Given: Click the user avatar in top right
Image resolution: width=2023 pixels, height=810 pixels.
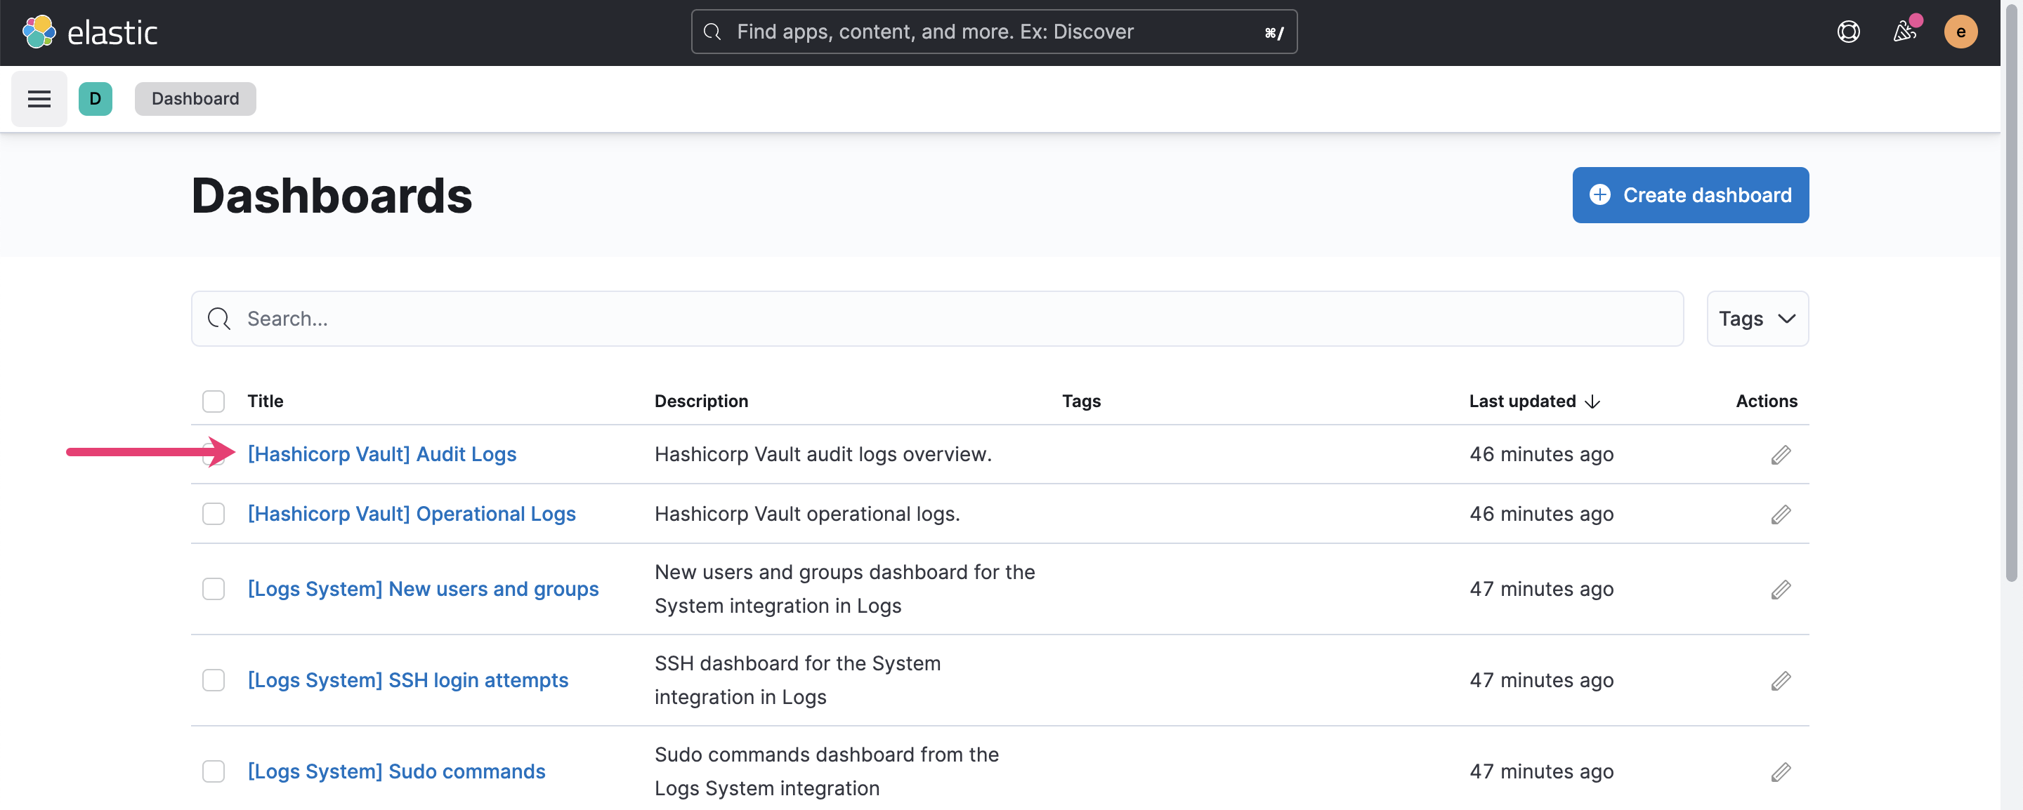Looking at the screenshot, I should (1961, 32).
